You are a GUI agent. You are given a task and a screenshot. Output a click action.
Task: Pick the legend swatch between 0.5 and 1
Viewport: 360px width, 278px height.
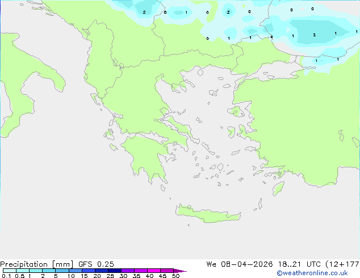[23, 271]
